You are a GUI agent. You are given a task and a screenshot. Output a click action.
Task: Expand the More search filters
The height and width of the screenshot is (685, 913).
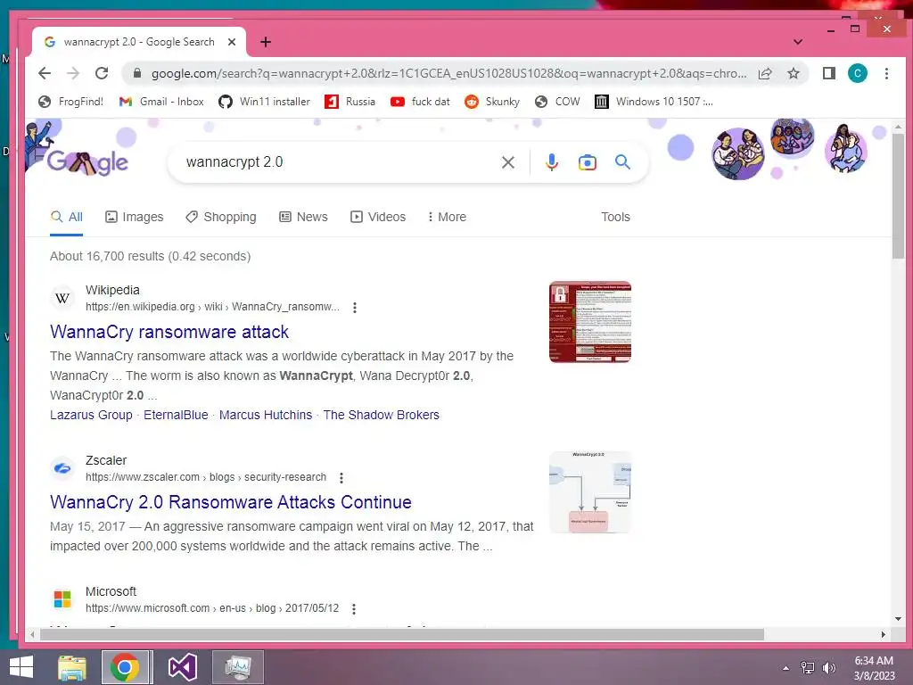(x=447, y=218)
